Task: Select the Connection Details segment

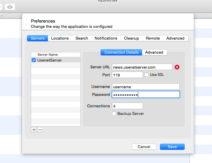Action: click(x=121, y=52)
